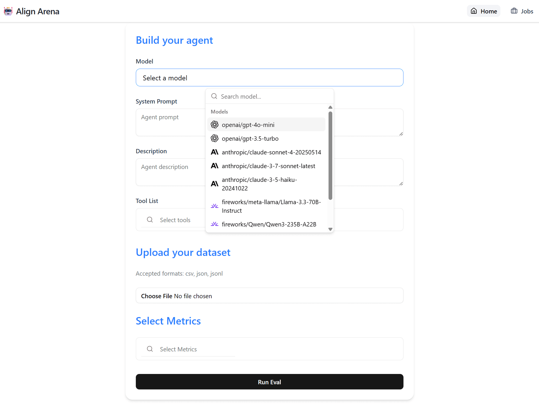
Task: Click the search icon in Tool List
Action: (150, 220)
